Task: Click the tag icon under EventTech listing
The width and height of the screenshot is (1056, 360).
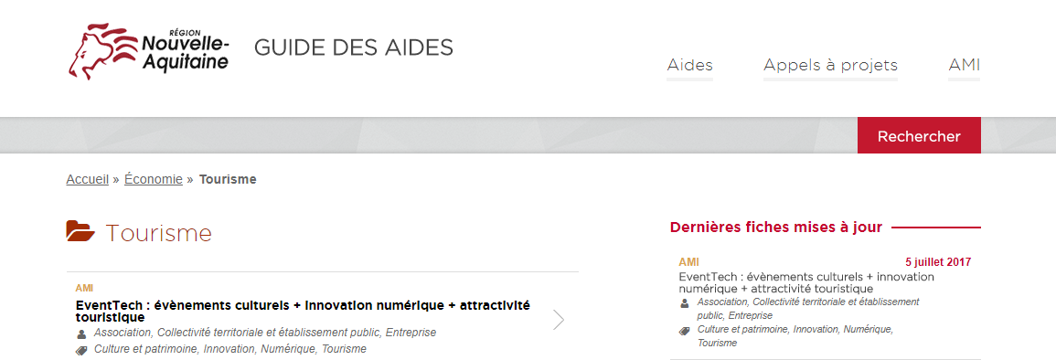Action: (81, 350)
